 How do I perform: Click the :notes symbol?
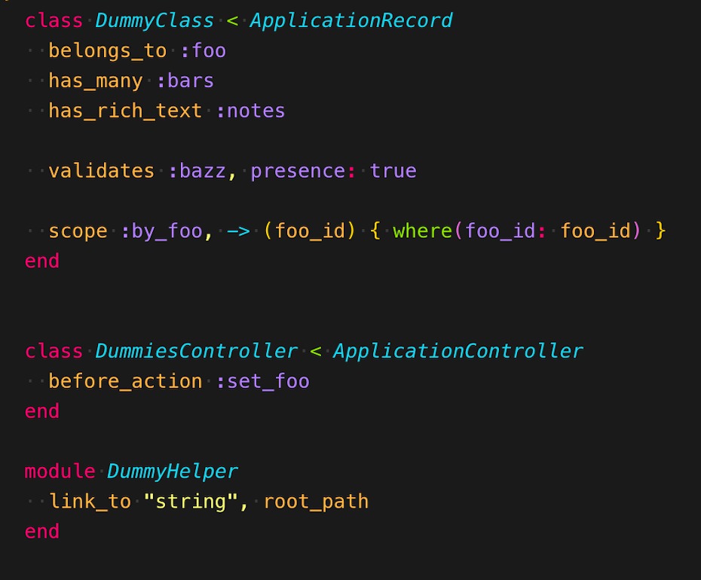coord(250,111)
